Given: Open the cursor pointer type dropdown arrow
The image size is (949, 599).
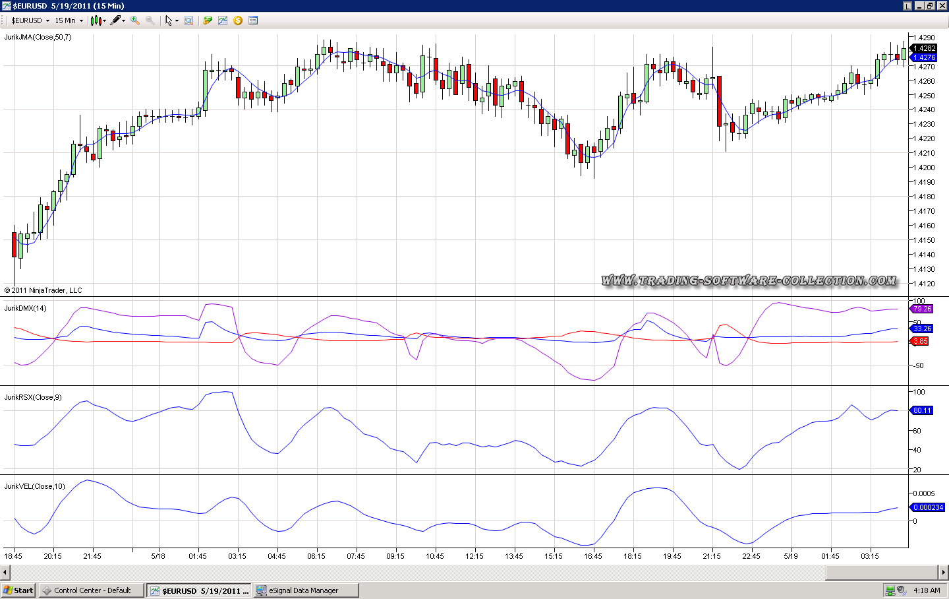Looking at the screenshot, I should (x=177, y=21).
